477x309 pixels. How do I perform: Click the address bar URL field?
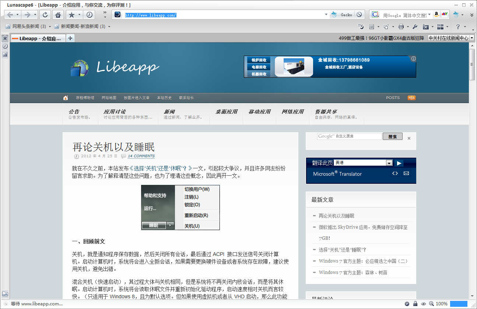click(x=223, y=15)
